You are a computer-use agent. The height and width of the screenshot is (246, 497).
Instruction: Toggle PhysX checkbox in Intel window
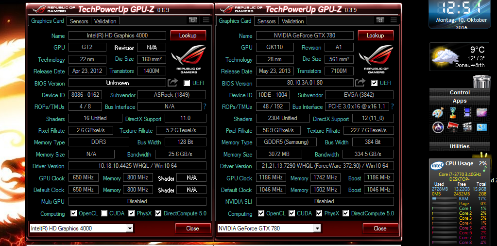coord(132,213)
